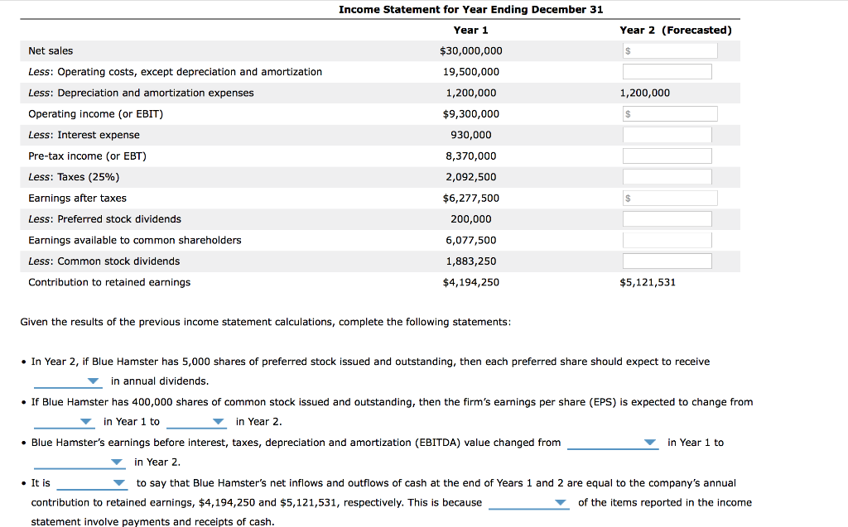Select the Operating income (EBIT) Year 2 field
The height and width of the screenshot is (527, 848).
pos(669,113)
